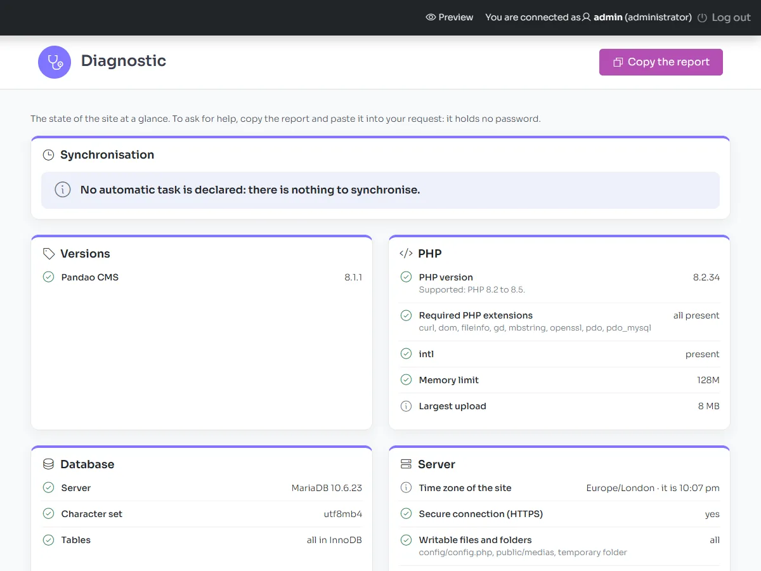Click the utf8mb4 character set value
Viewport: 761px width, 571px height.
343,514
